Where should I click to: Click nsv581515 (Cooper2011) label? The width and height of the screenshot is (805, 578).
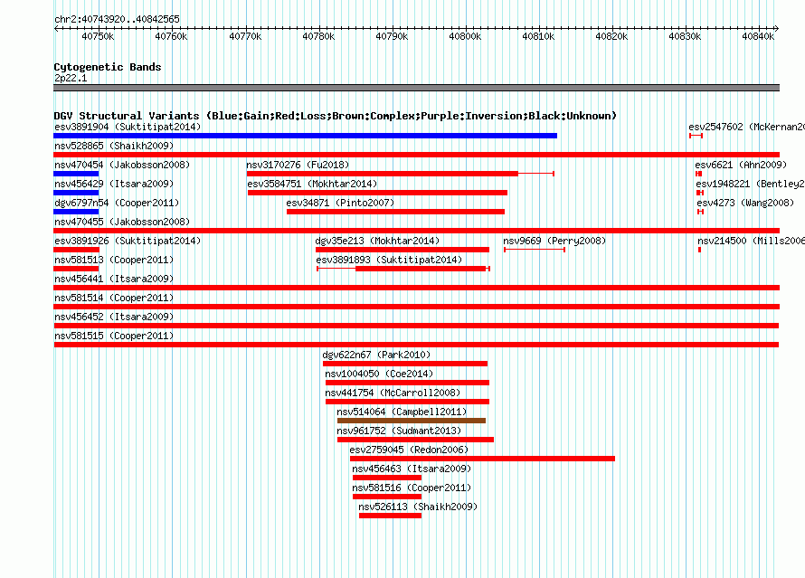[114, 336]
